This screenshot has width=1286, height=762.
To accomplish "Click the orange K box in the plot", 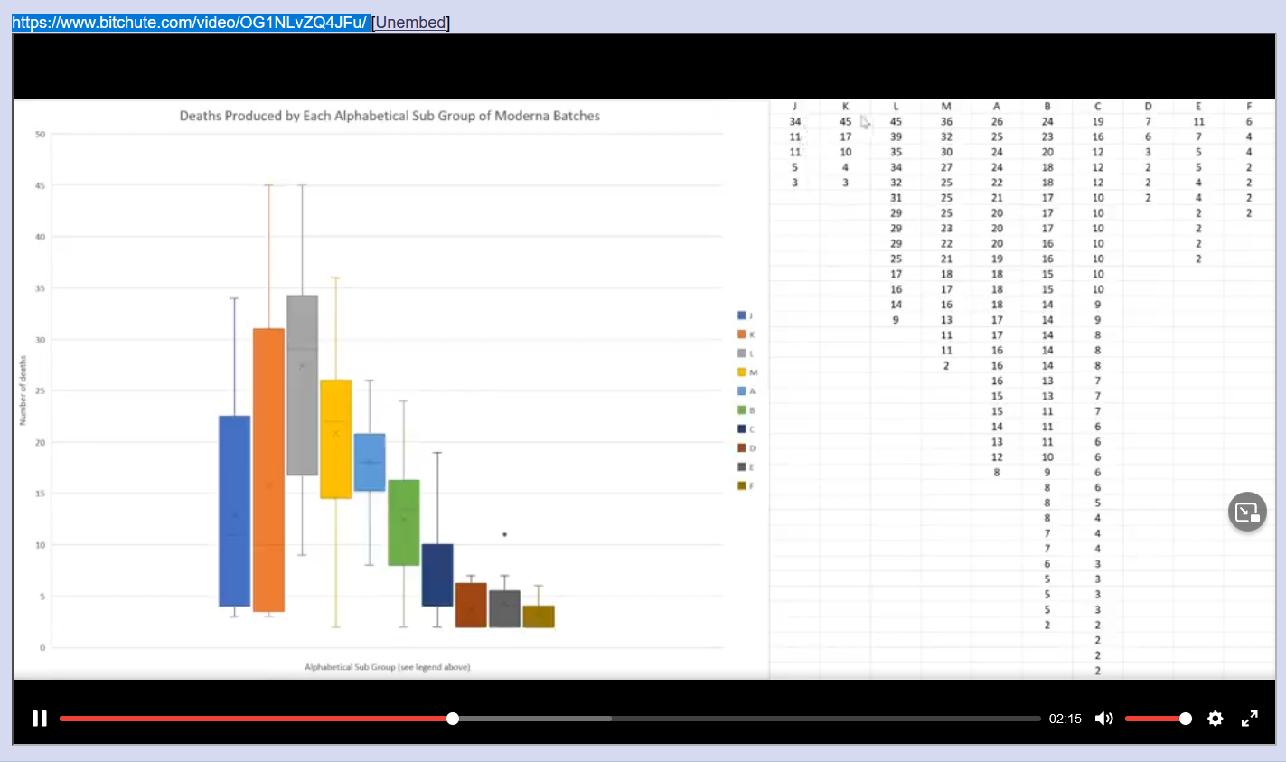I will [x=269, y=470].
